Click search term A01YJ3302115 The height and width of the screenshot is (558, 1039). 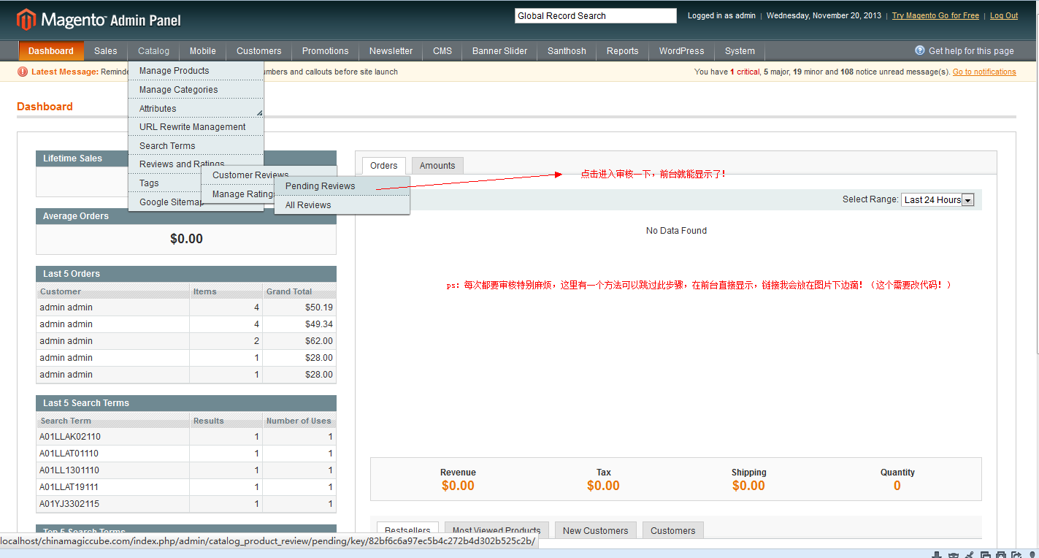[x=69, y=504]
